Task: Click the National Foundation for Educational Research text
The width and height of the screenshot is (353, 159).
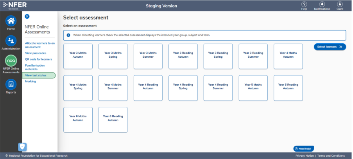Action: point(38,155)
